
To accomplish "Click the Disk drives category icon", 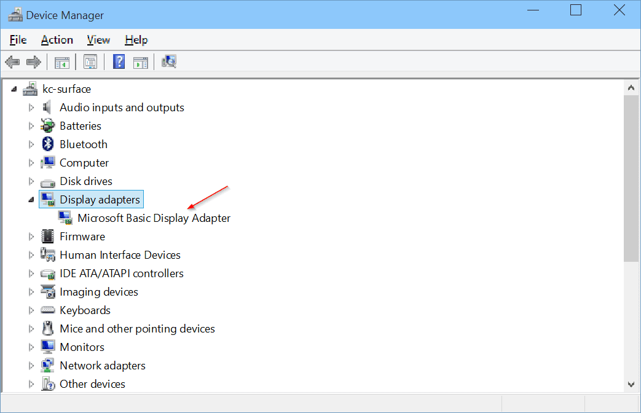I will click(47, 182).
